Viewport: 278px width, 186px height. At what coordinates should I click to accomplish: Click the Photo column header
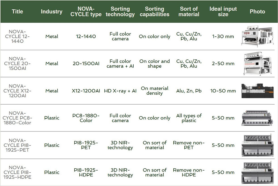pos(258,12)
